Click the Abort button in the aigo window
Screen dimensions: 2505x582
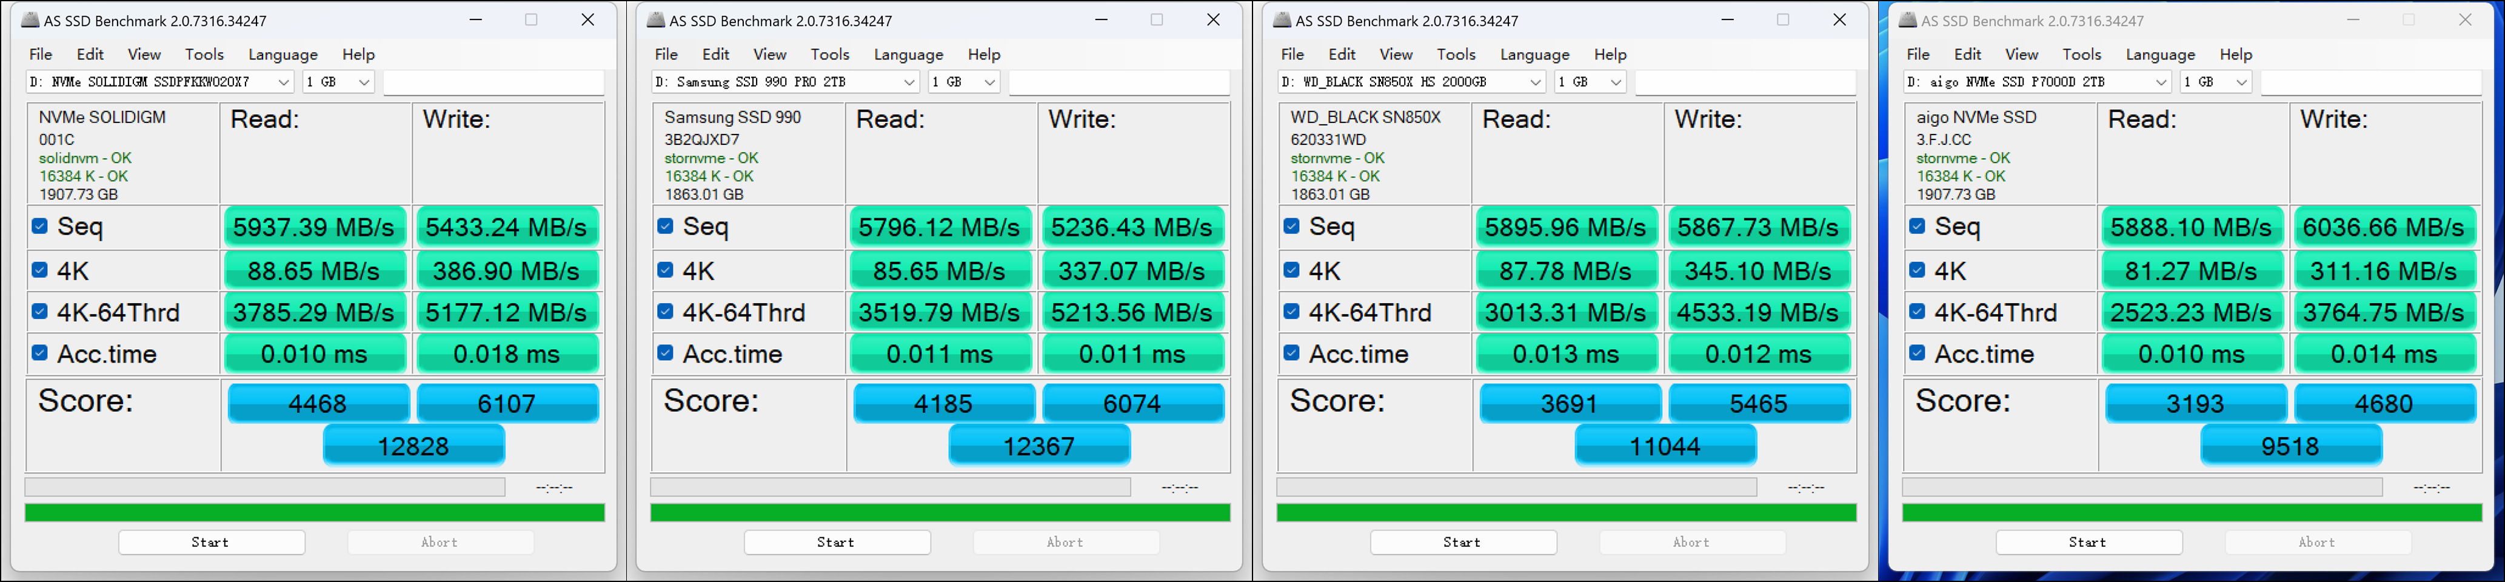[x=2318, y=542]
